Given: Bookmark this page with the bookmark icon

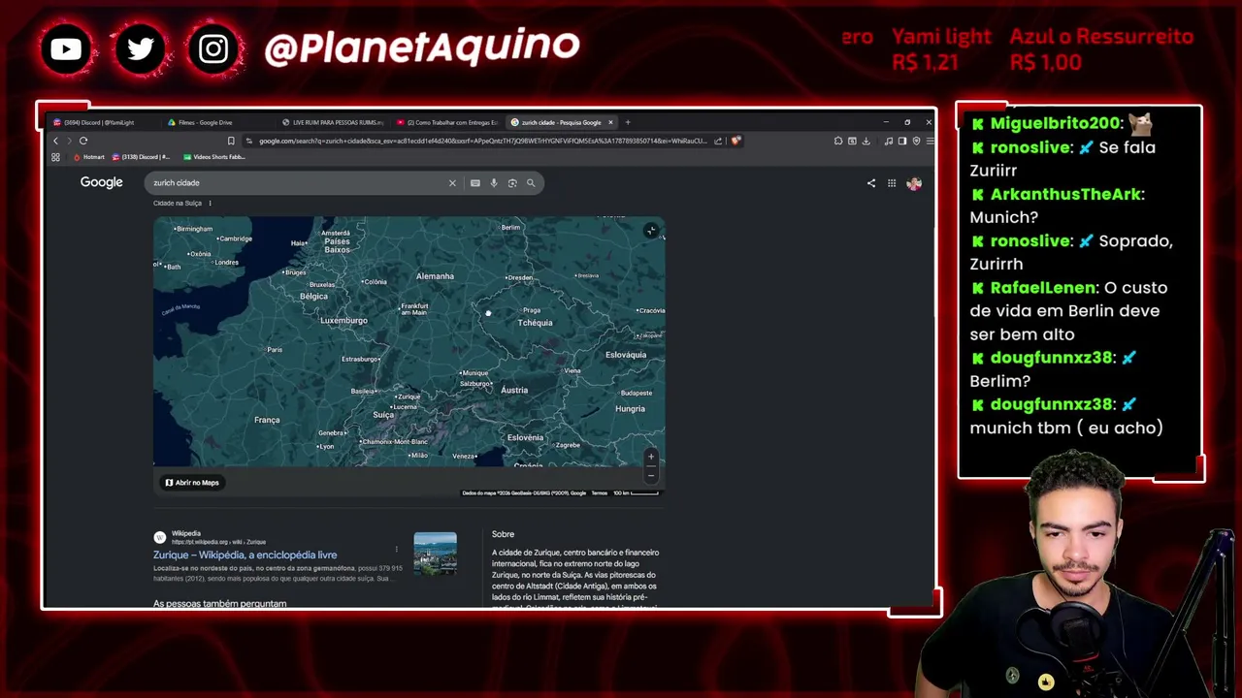Looking at the screenshot, I should [x=231, y=141].
